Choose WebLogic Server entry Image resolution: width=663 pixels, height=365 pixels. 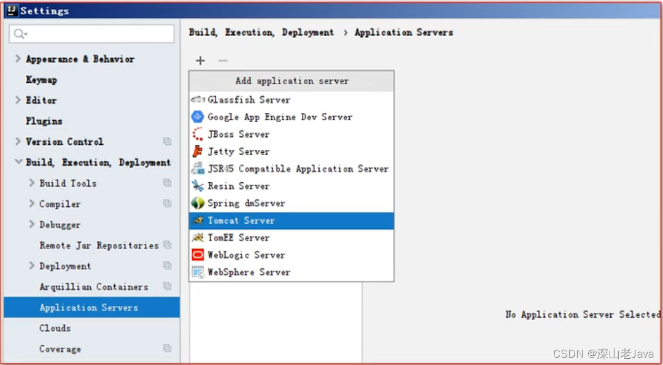coord(292,255)
